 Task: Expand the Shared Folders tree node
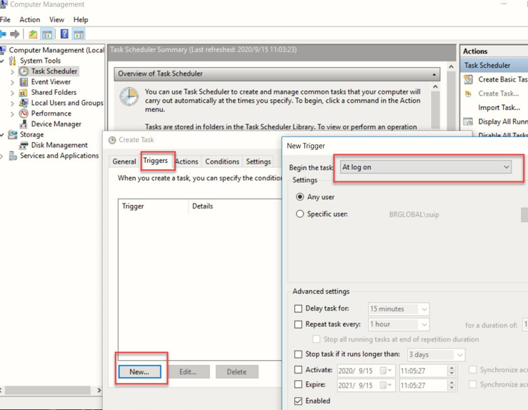coord(12,93)
